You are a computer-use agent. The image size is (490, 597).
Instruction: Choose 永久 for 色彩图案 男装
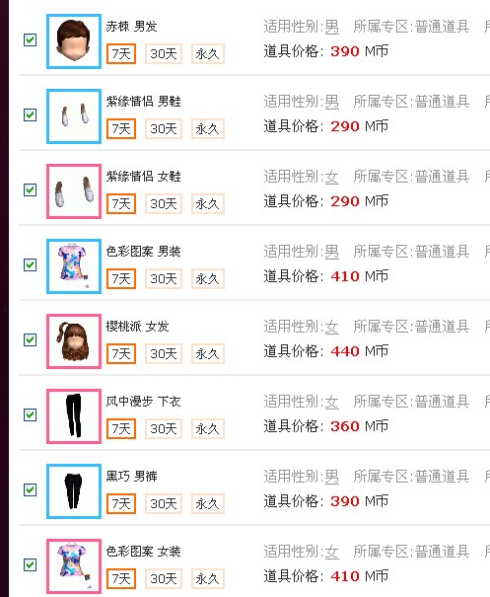point(208,278)
